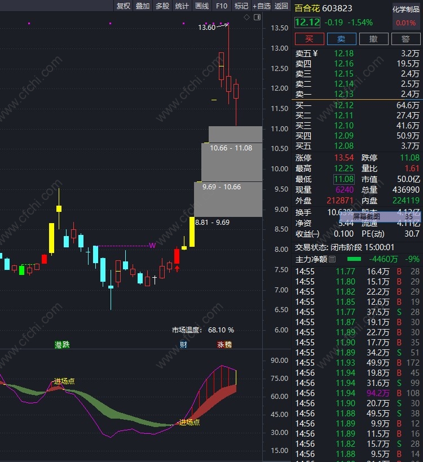The image size is (423, 462).
Task: Click the green 主力净额 bar indicator
Action: [x=354, y=259]
